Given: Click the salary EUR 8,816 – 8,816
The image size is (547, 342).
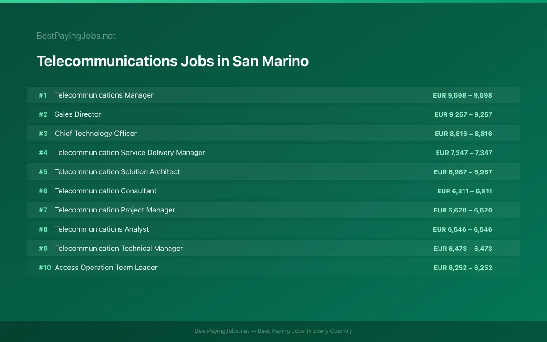Looking at the screenshot, I should point(464,134).
